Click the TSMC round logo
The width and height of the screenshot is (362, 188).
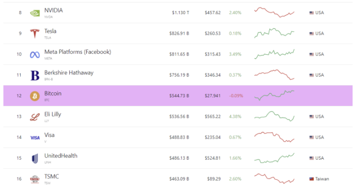click(35, 179)
